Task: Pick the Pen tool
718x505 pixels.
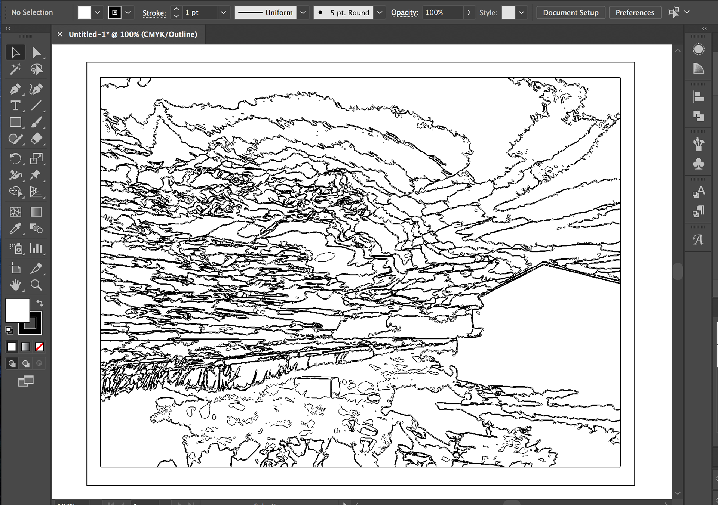Action: pos(15,89)
